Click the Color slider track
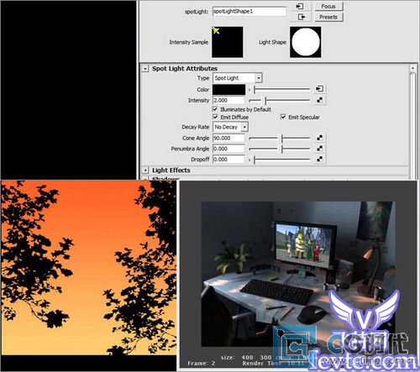The width and height of the screenshot is (420, 372). 280,90
